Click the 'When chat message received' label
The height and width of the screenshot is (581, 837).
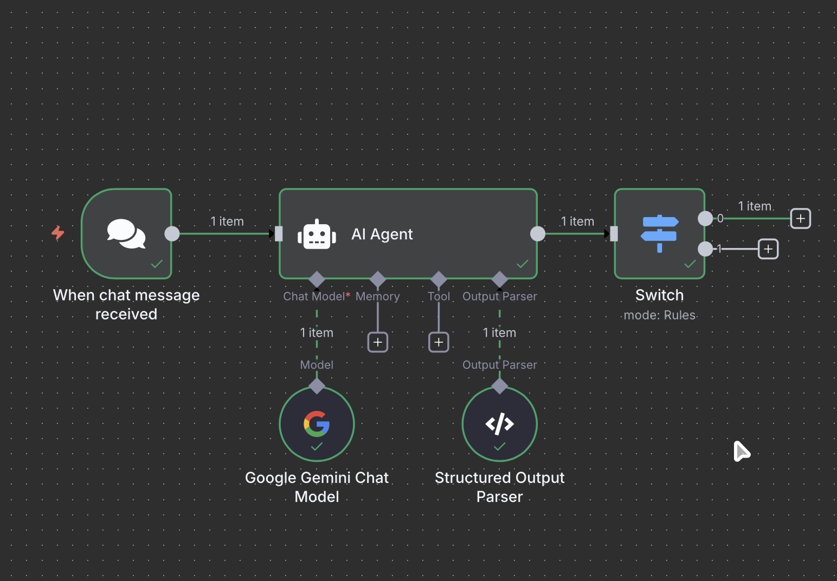[x=126, y=304]
